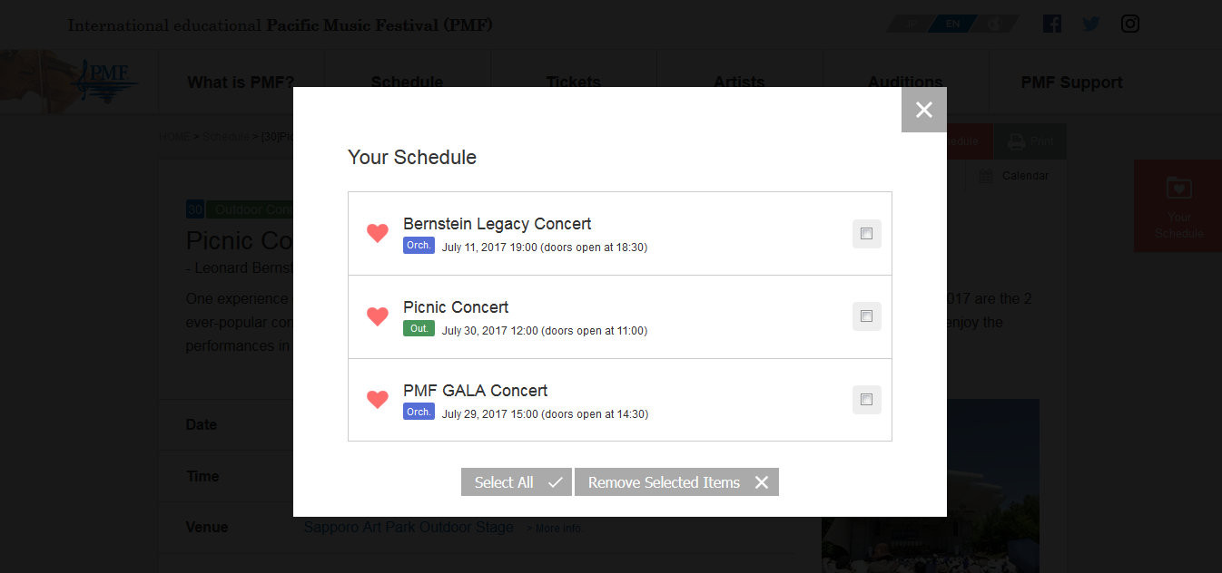
Task: Switch language to EN
Action: (952, 24)
